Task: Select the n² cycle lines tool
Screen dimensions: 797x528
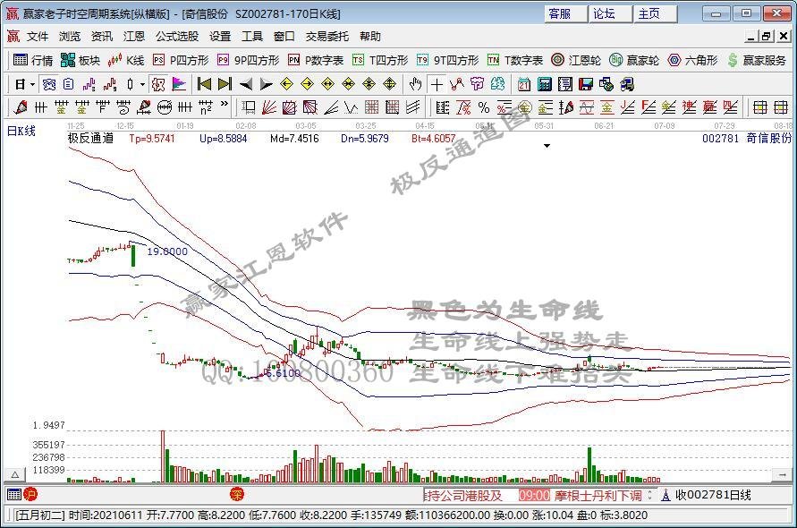Action: tap(206, 107)
